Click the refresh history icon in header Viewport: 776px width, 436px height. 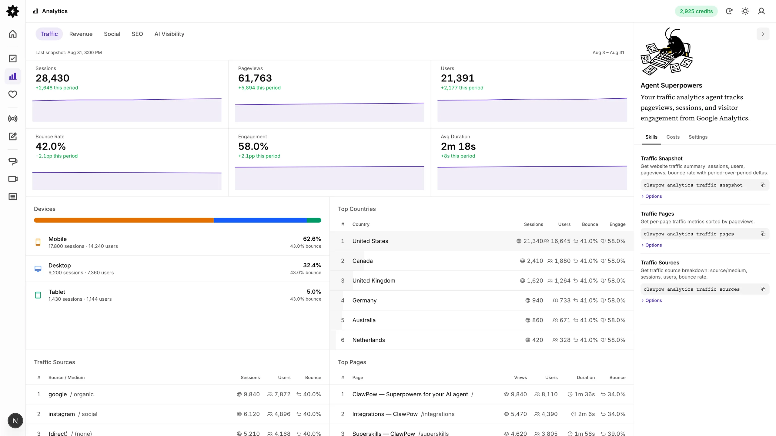[x=729, y=11]
